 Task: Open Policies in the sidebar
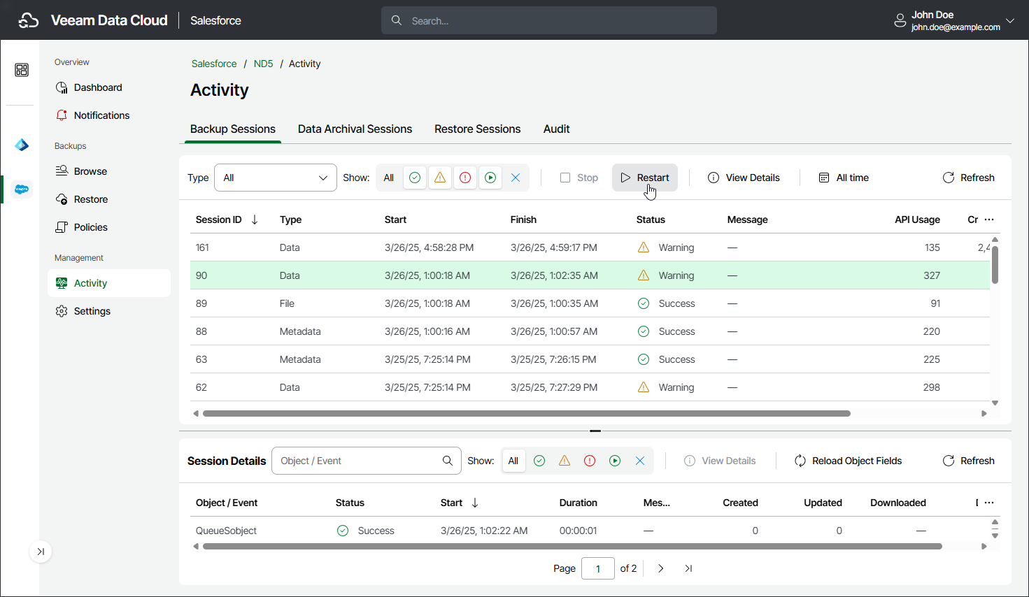pos(109,227)
